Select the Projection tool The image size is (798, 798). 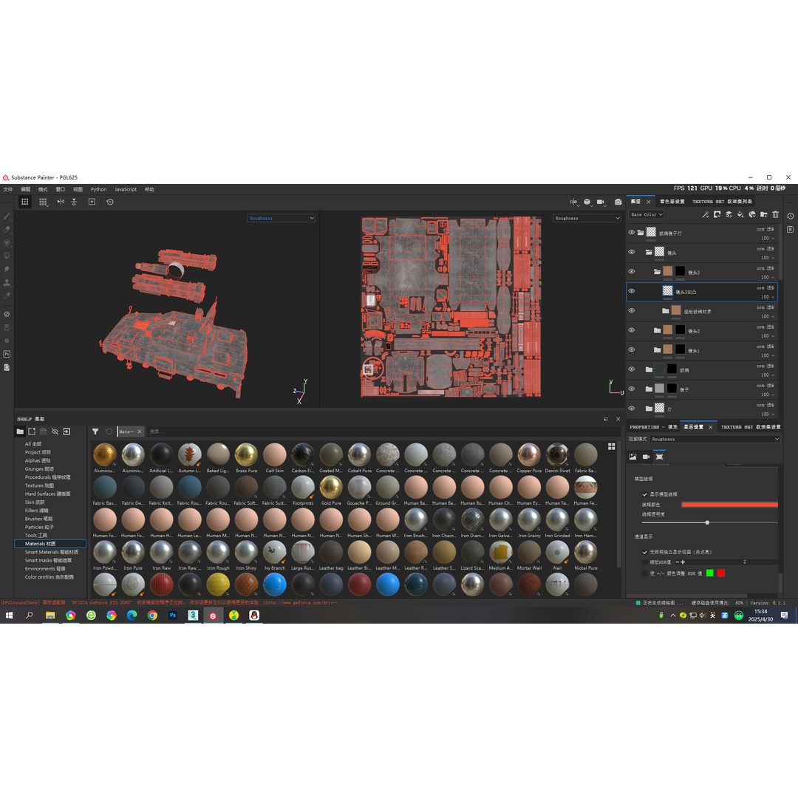pos(7,243)
